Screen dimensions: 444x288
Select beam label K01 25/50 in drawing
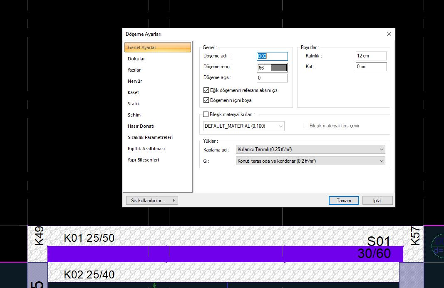(x=89, y=238)
